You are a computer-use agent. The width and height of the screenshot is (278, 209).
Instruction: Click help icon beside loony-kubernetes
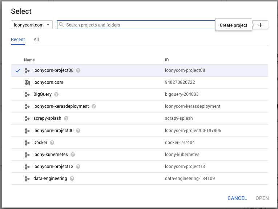[x=73, y=155]
